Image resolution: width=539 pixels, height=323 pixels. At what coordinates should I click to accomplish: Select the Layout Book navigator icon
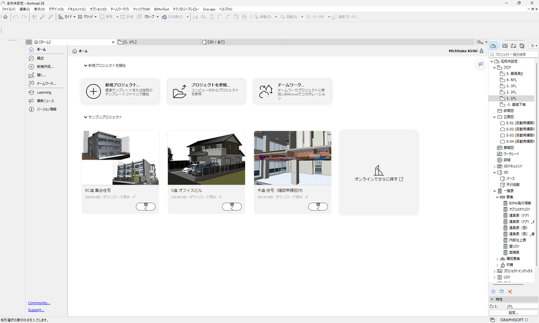[513, 46]
